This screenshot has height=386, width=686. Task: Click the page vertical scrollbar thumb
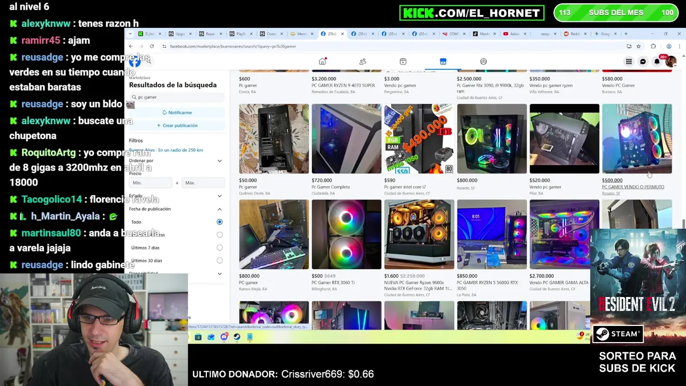pyautogui.click(x=683, y=224)
